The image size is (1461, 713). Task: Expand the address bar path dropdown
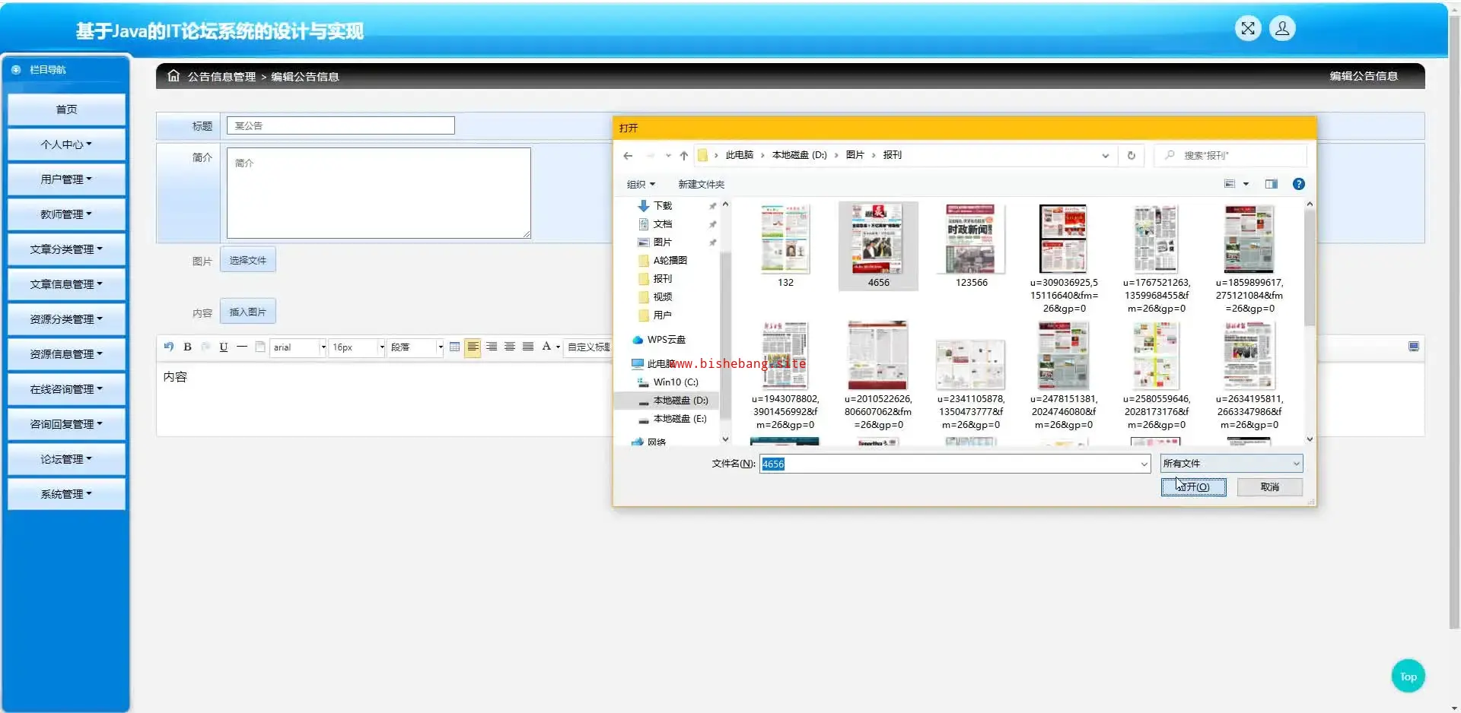[x=1106, y=156]
